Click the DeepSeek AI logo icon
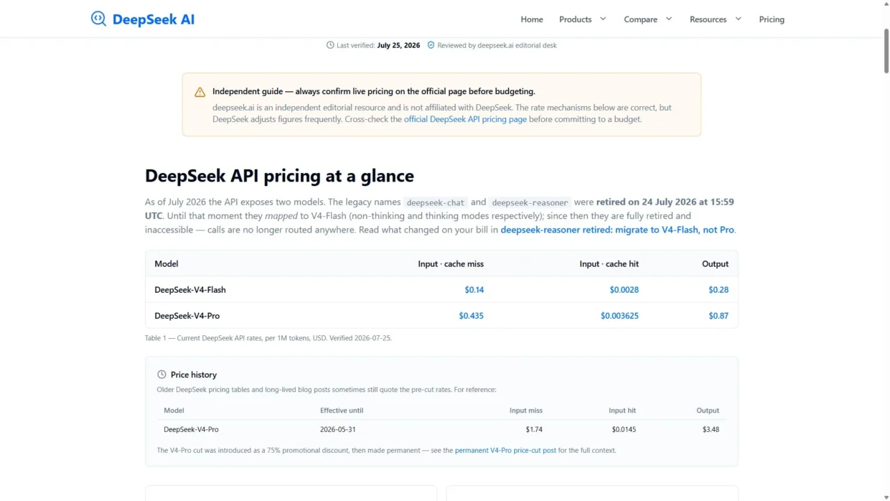This screenshot has height=501, width=890. (98, 19)
